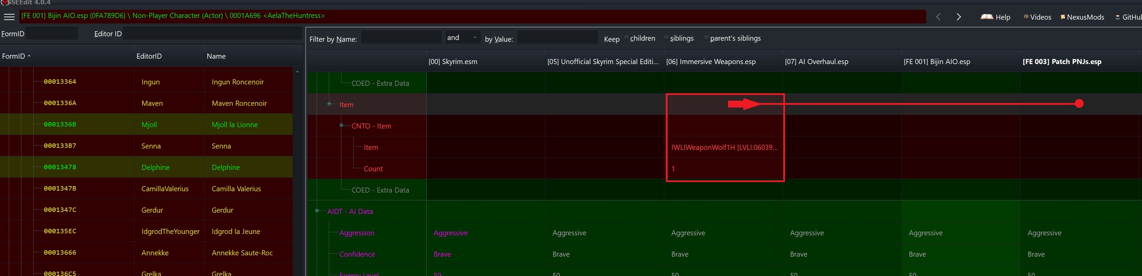Select record 00013666 Annekke
This screenshot has height=276, width=1142.
[146, 253]
